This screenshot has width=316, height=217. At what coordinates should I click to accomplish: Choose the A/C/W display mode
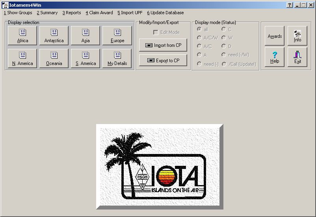coord(199,38)
